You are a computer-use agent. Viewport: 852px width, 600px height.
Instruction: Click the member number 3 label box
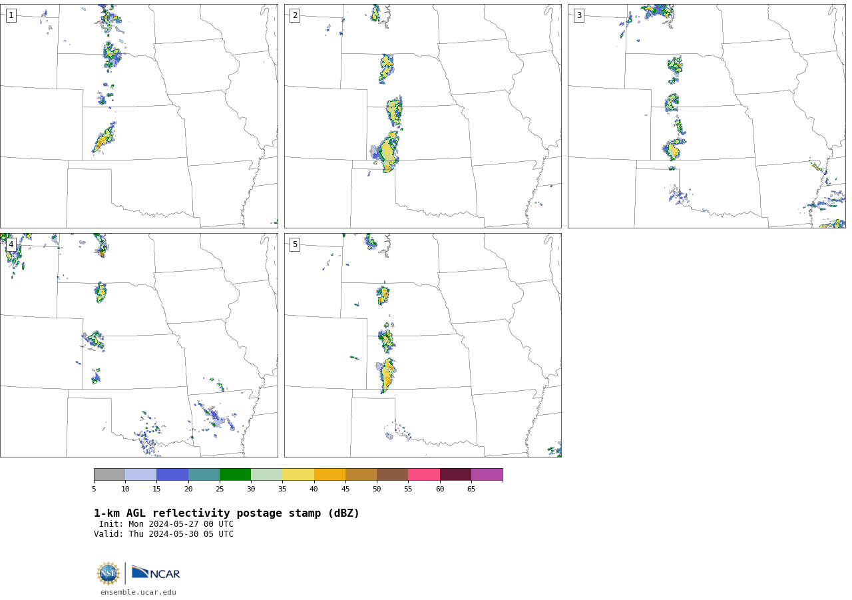(578, 15)
